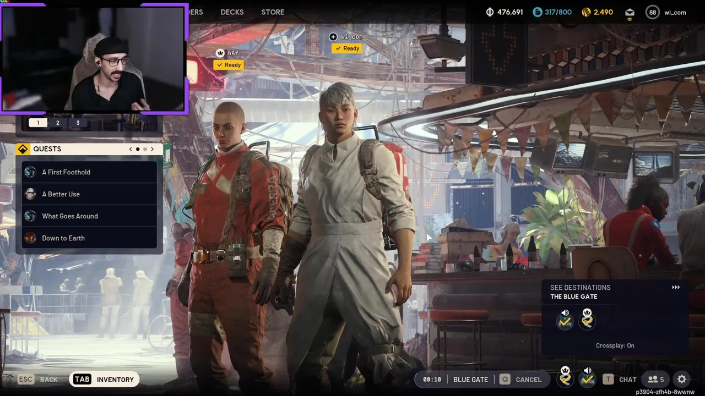Click the 00:10 countdown timer
The width and height of the screenshot is (705, 396).
tap(432, 380)
